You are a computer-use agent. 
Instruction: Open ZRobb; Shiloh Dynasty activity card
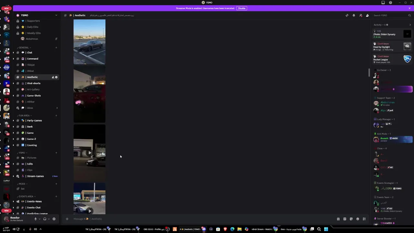point(392,34)
